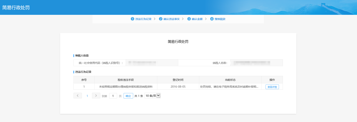Click the 当前状态 truncated status cell
Viewport: 357px width, 122px height.
230,87
